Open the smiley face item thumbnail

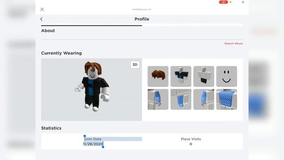click(227, 76)
